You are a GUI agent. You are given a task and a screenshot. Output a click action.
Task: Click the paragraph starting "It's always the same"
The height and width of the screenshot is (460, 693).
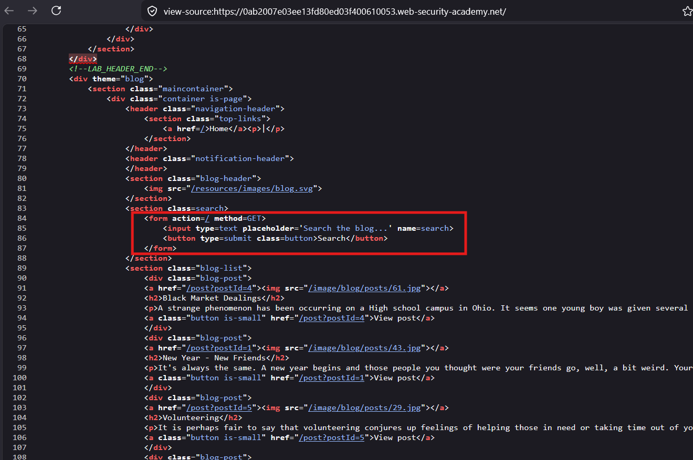(425, 368)
